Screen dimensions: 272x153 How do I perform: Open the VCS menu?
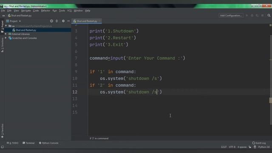click(x=69, y=11)
